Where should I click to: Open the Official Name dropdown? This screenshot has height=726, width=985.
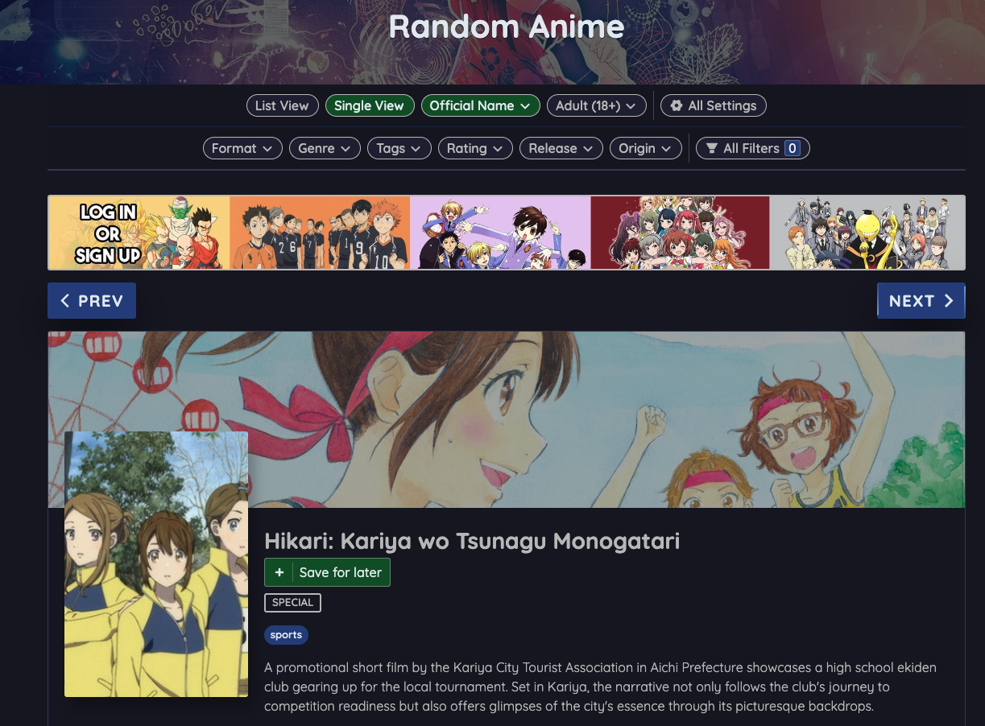tap(480, 105)
